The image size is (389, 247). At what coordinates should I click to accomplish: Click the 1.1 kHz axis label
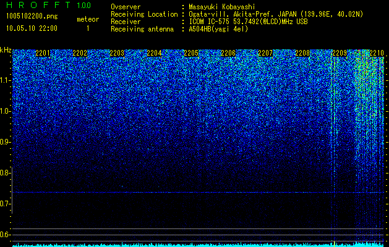pos(4,81)
